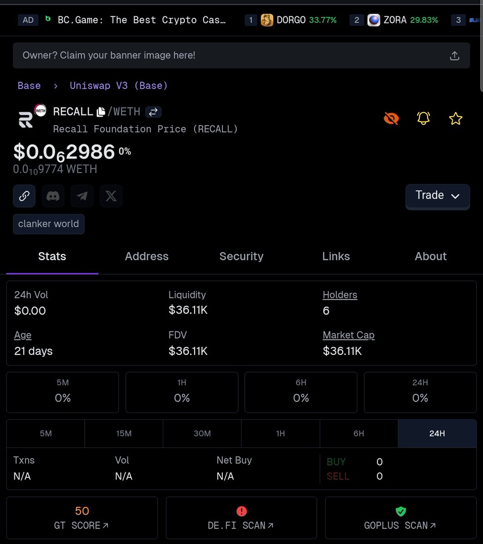Open the DE.FI SCAN link
The width and height of the screenshot is (483, 544).
241,518
